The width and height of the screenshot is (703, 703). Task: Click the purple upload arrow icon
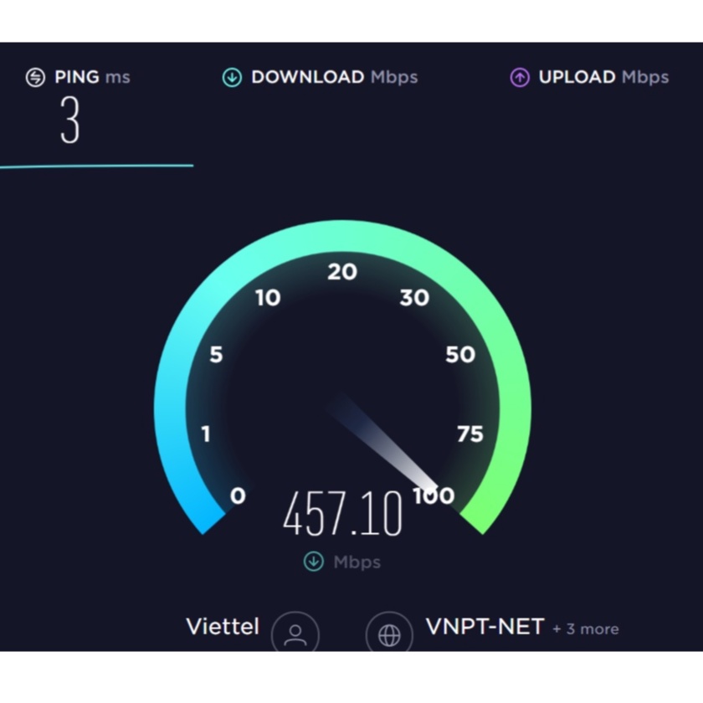520,77
